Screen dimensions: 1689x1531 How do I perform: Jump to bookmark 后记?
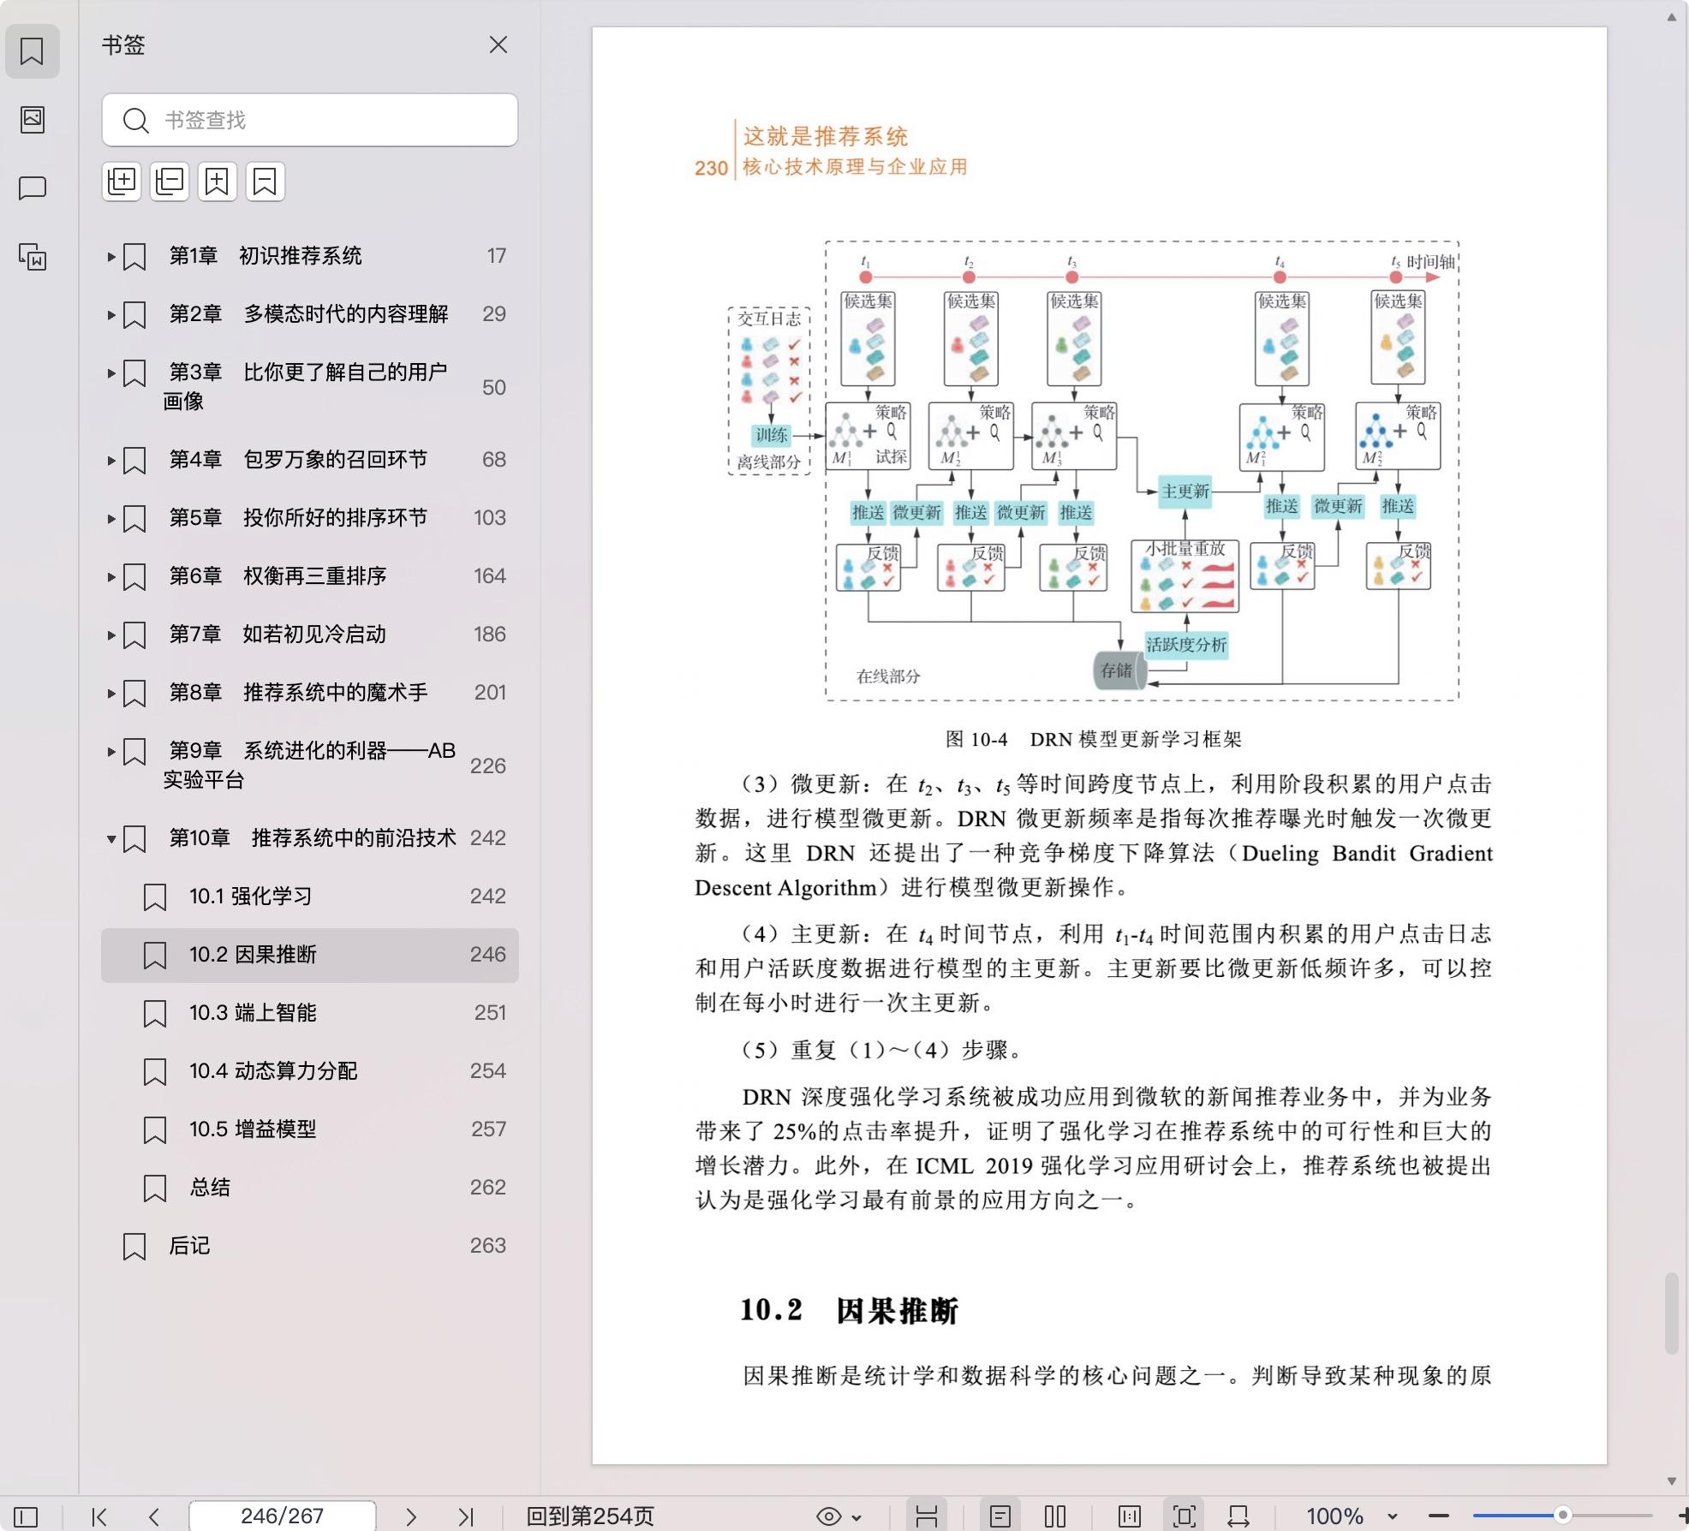(x=310, y=1246)
